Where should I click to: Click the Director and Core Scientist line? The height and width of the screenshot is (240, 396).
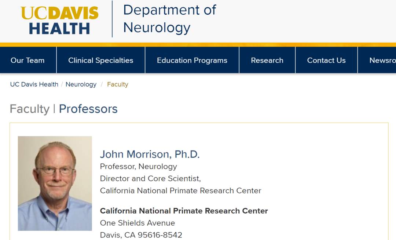150,179
